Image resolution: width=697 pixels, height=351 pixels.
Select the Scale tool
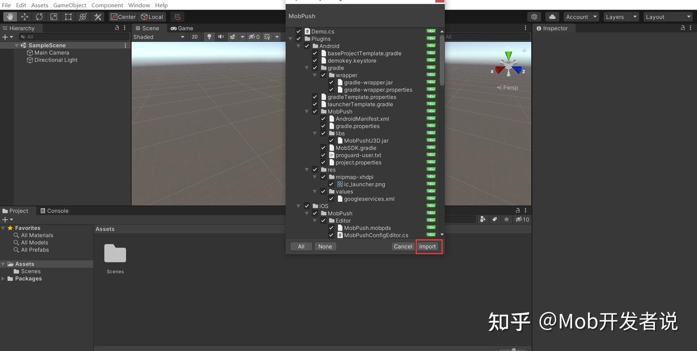coord(54,17)
